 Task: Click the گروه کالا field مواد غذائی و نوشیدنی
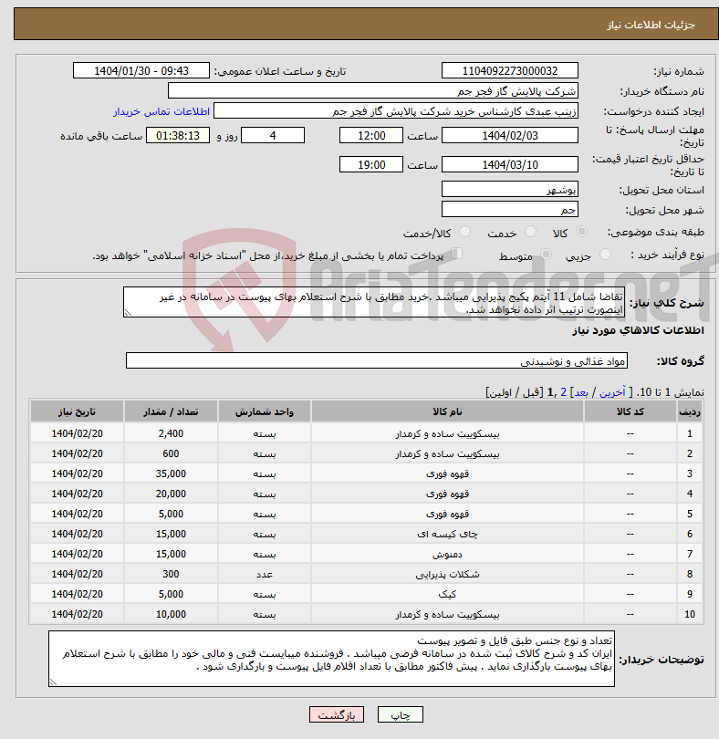376,361
